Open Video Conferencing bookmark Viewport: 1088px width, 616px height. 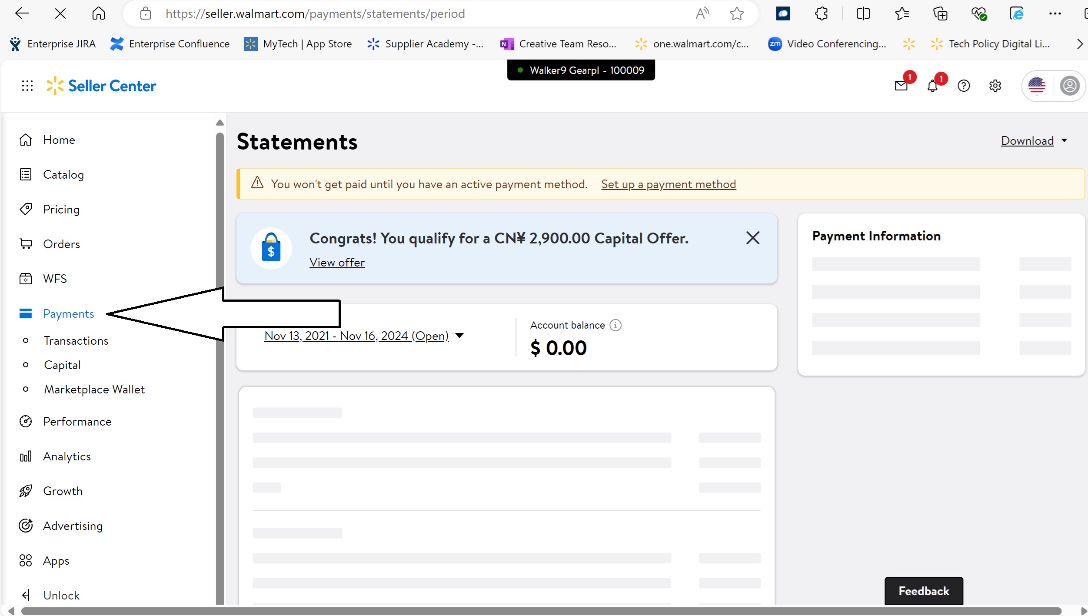[x=827, y=44]
